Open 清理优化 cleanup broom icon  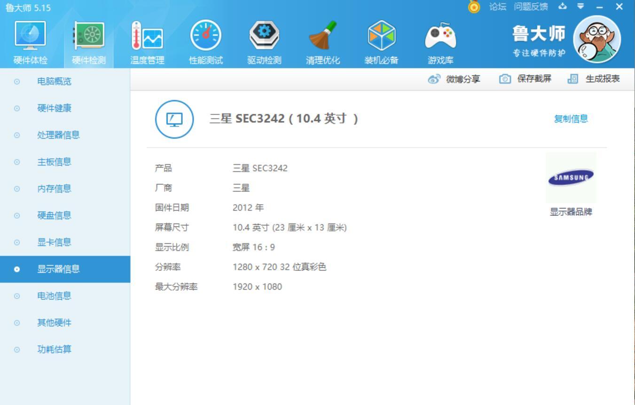(323, 43)
